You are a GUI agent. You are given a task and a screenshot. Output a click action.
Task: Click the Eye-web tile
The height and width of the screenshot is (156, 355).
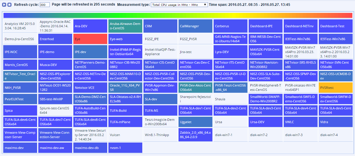point(125,39)
